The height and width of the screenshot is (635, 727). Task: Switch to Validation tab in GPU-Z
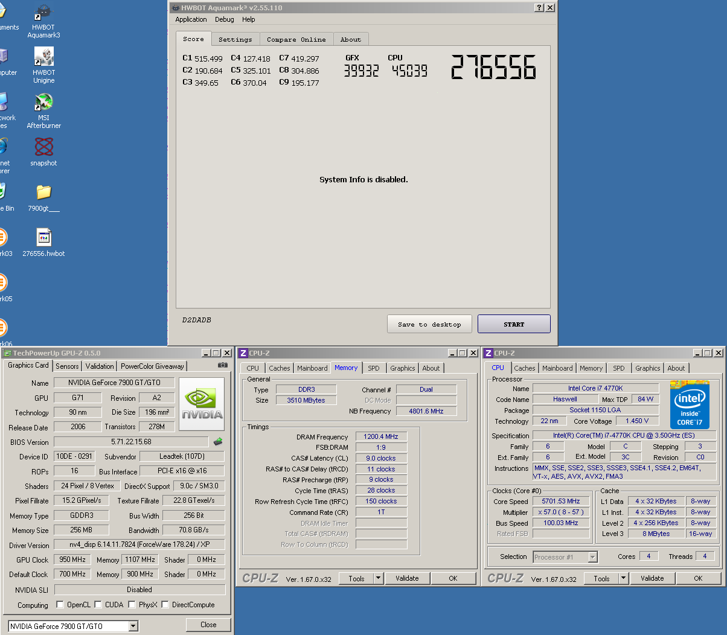pos(100,366)
